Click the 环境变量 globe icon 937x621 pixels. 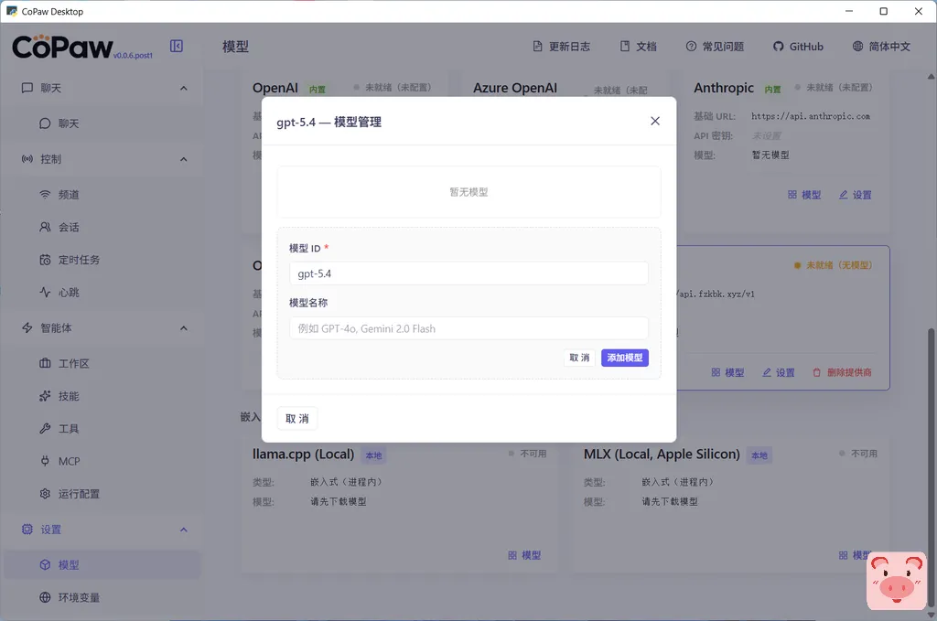(x=45, y=597)
